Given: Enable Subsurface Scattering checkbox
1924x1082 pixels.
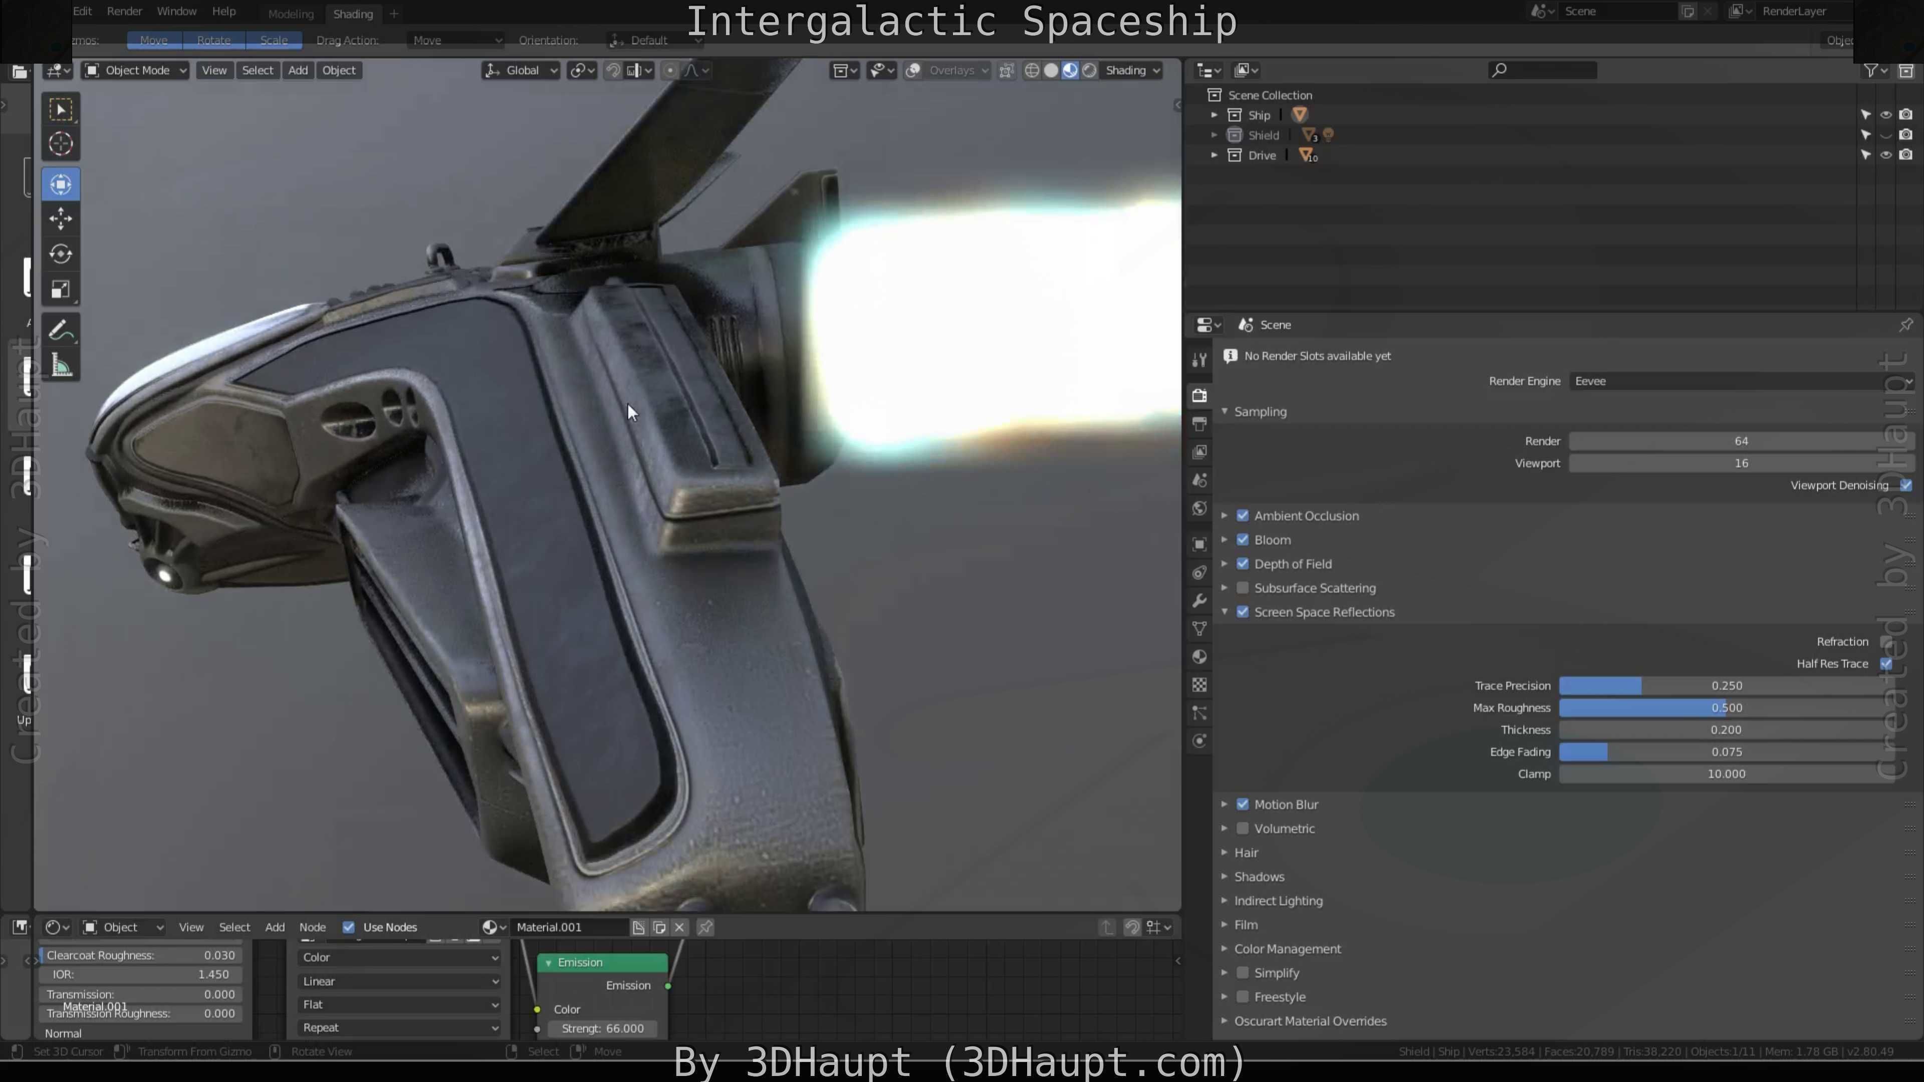Looking at the screenshot, I should tap(1243, 589).
